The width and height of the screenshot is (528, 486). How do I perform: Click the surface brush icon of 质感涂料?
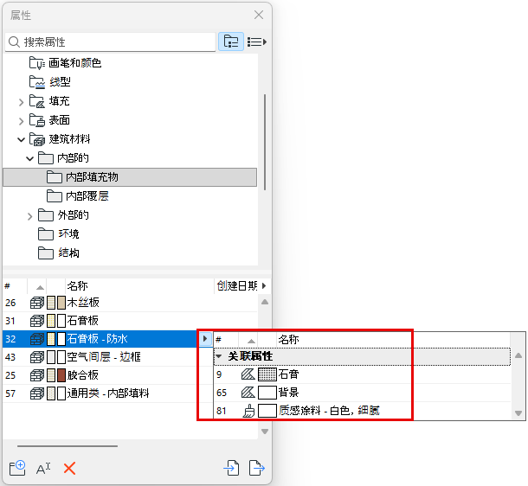(248, 411)
